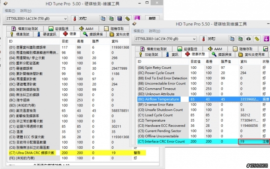Select (BB) Uncorrectable Error Count row
Viewport: 270px width, 169px height.
(x=203, y=83)
